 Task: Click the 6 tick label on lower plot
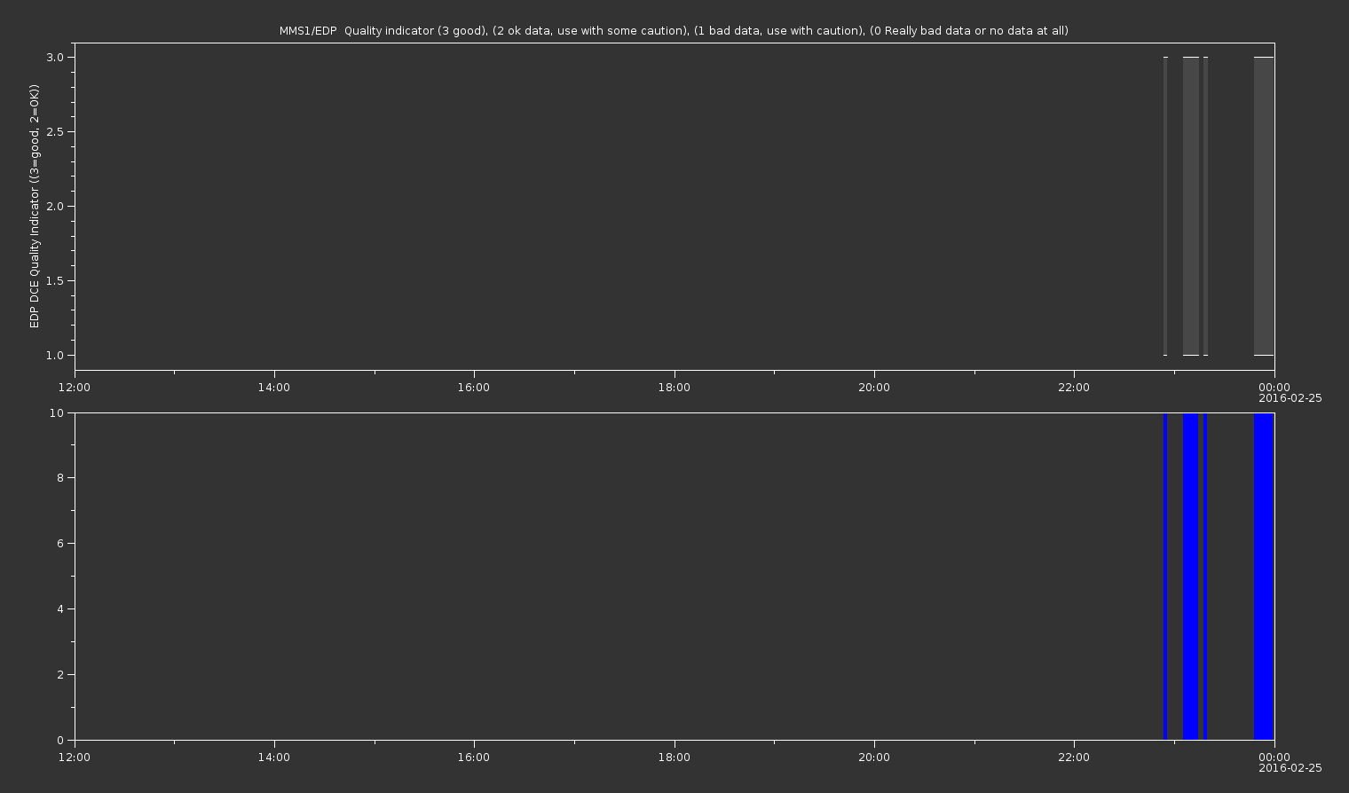pos(60,544)
